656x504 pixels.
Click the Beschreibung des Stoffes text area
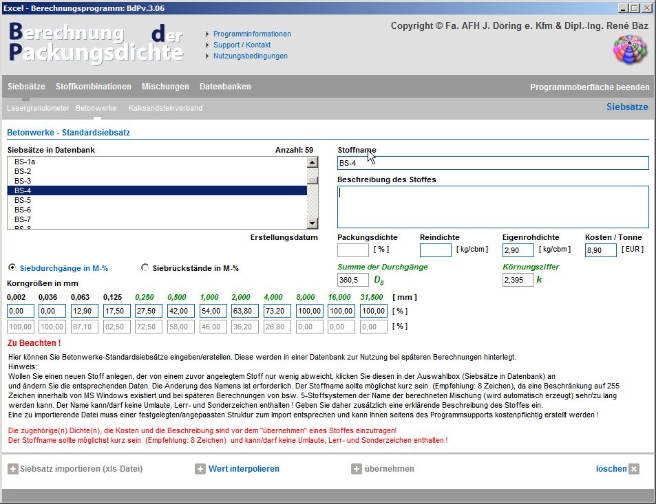(x=493, y=207)
